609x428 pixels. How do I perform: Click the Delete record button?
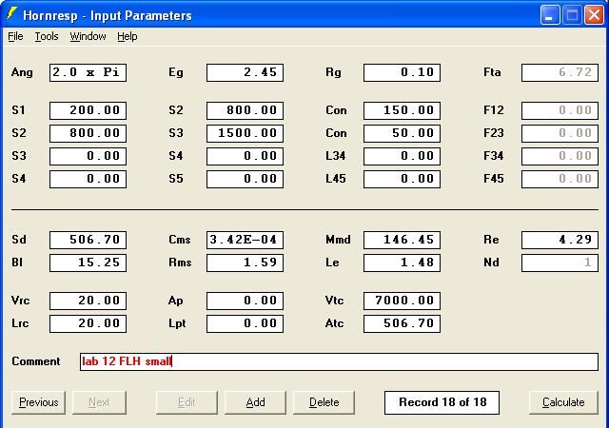tap(324, 402)
